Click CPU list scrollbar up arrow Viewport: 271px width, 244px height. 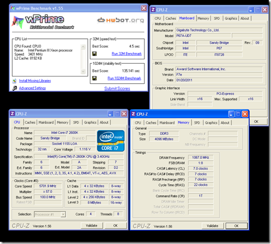pos(83,47)
